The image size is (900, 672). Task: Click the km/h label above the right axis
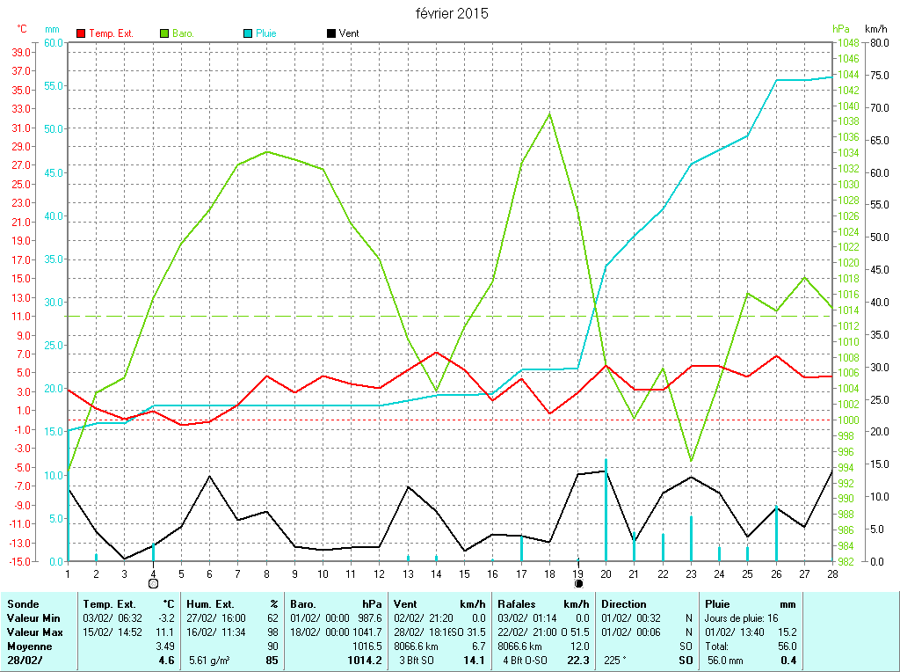[876, 29]
